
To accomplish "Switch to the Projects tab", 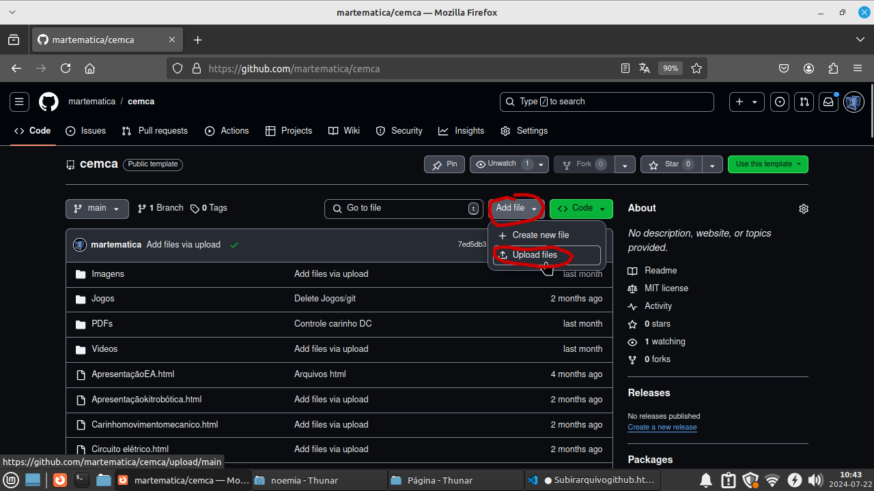I will tap(288, 131).
